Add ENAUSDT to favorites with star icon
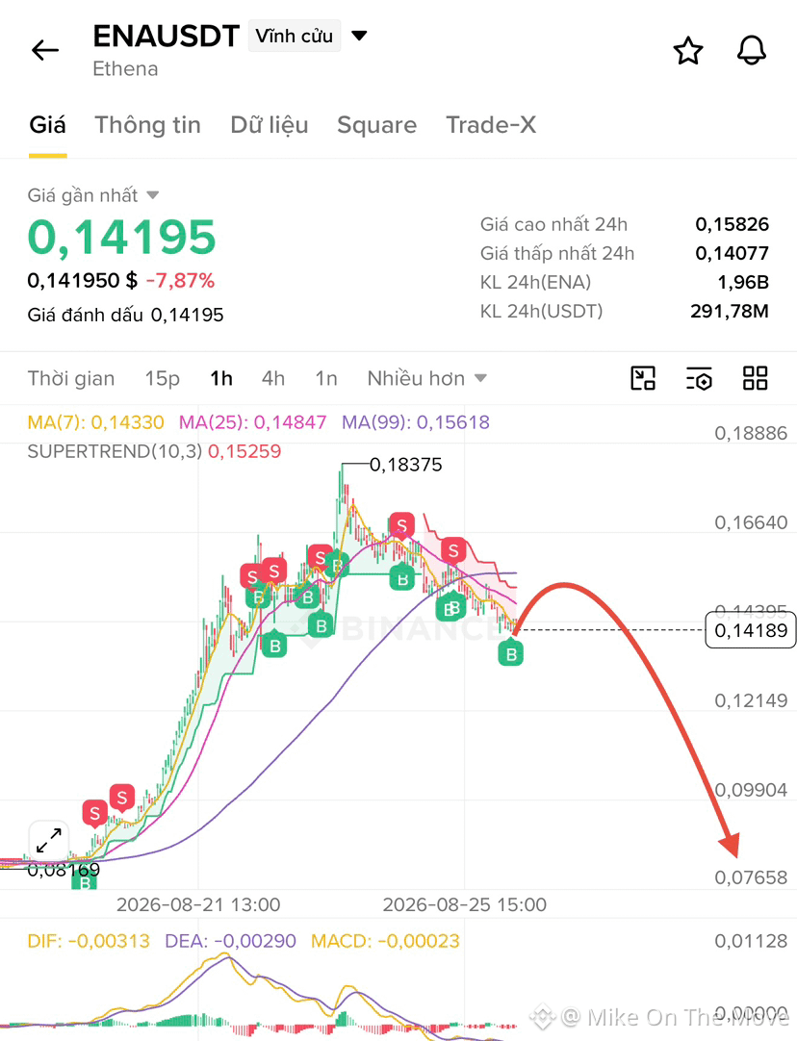The height and width of the screenshot is (1041, 797). (x=688, y=51)
